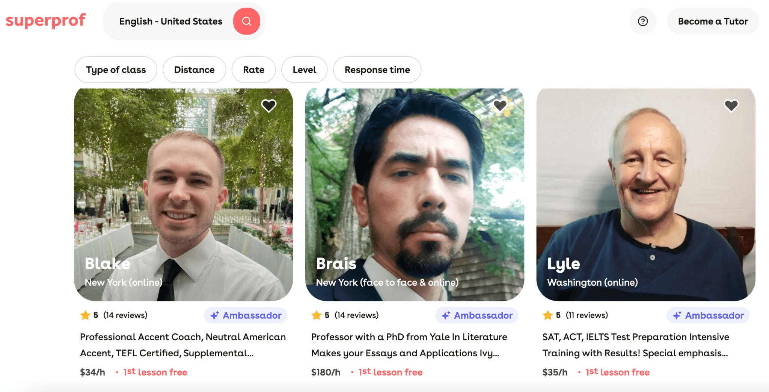The width and height of the screenshot is (769, 392).
Task: Click the star rating on Blake's card
Action: [86, 315]
